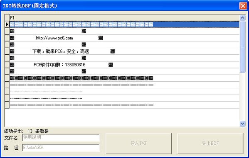This screenshot has height=158, width=249.
Task: Close the TXT转换DBF window
Action: tap(243, 6)
